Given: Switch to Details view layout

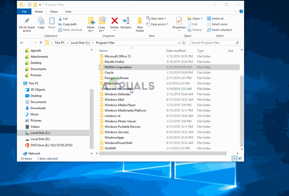Looking at the screenshot, I should point(234,158).
